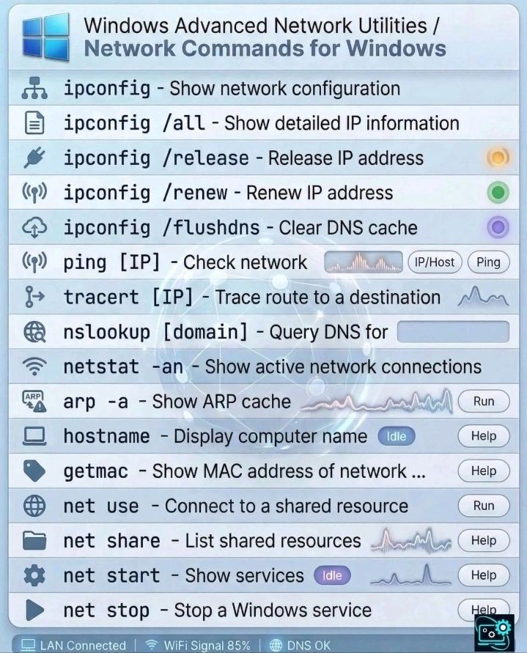Image resolution: width=527 pixels, height=653 pixels.
Task: Click Help on the net stop row
Action: (x=484, y=609)
